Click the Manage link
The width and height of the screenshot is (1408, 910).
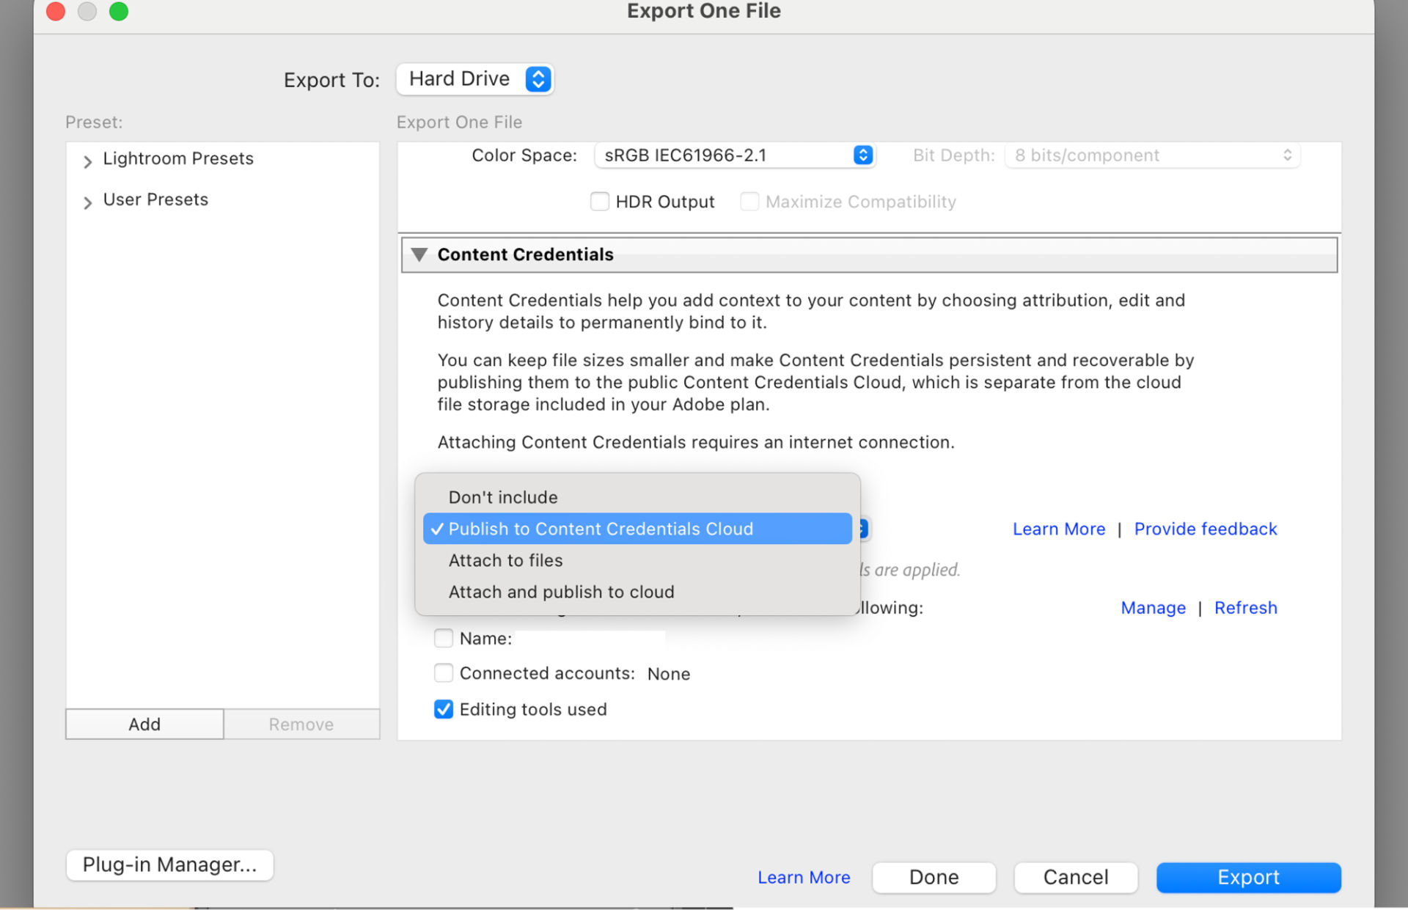(x=1153, y=608)
